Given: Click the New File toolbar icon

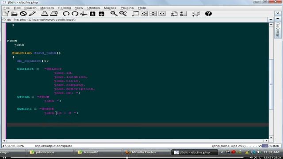Looking at the screenshot, I should [6, 14].
